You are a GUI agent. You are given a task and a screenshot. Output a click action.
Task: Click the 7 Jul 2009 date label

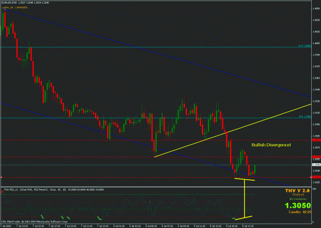pyautogui.click(x=5, y=226)
